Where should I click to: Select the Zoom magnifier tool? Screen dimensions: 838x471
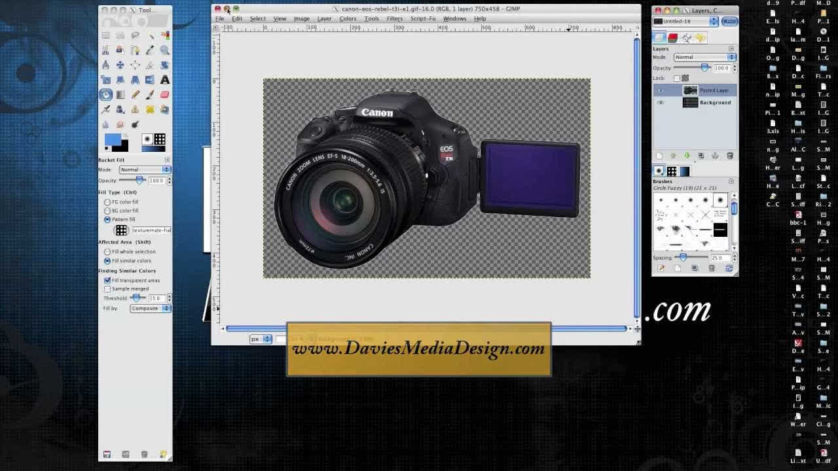click(165, 50)
